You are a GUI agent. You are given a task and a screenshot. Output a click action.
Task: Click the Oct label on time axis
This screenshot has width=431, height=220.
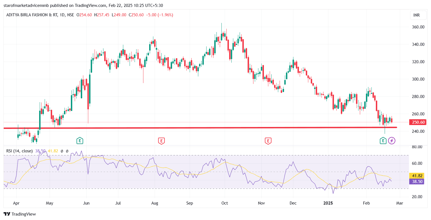click(225, 203)
